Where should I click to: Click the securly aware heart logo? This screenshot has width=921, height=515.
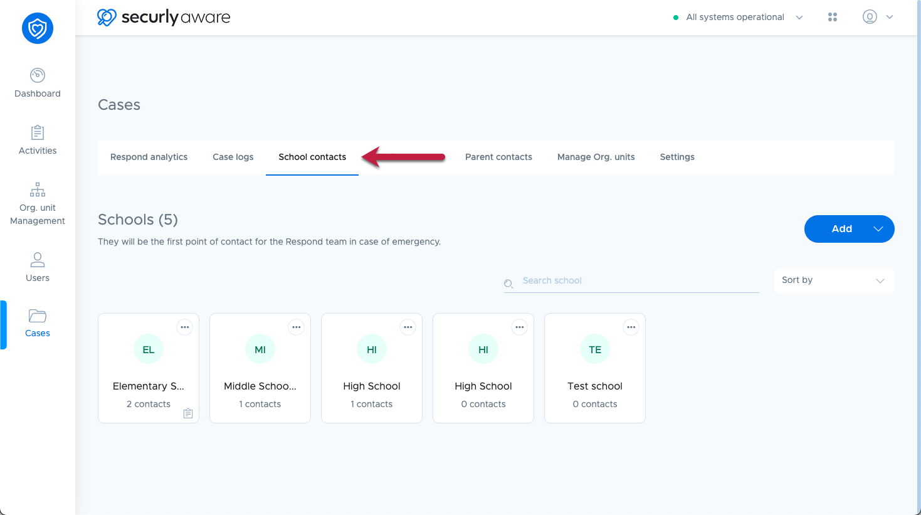107,17
